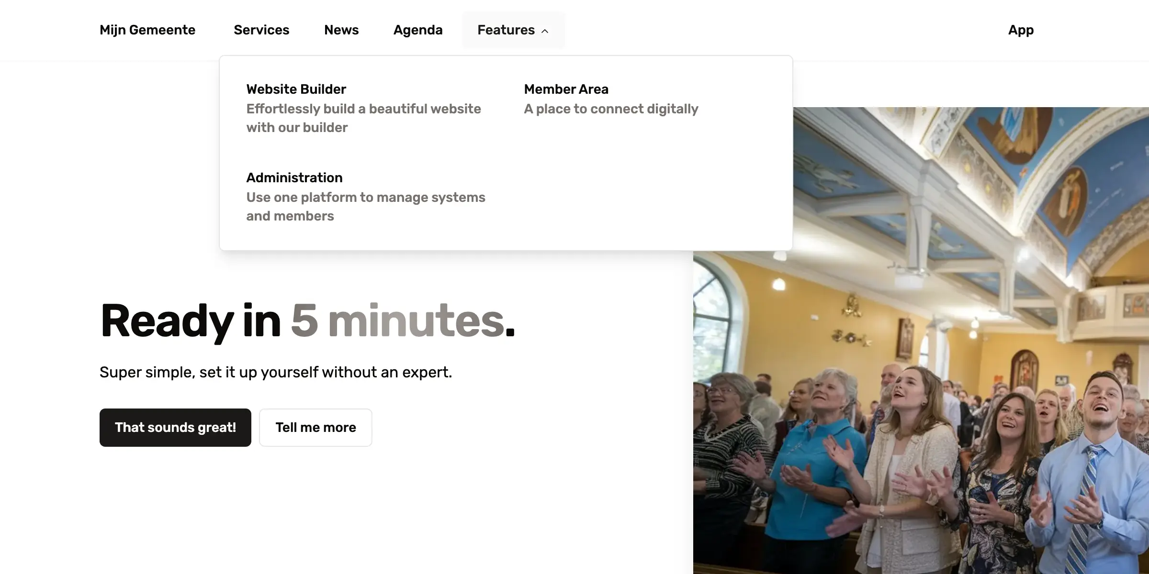Navigate to the Agenda page
The height and width of the screenshot is (574, 1149).
pos(417,30)
